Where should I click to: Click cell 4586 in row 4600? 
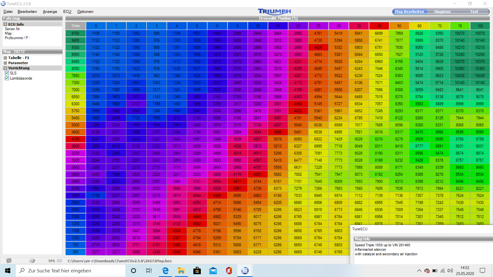[x=278, y=132]
